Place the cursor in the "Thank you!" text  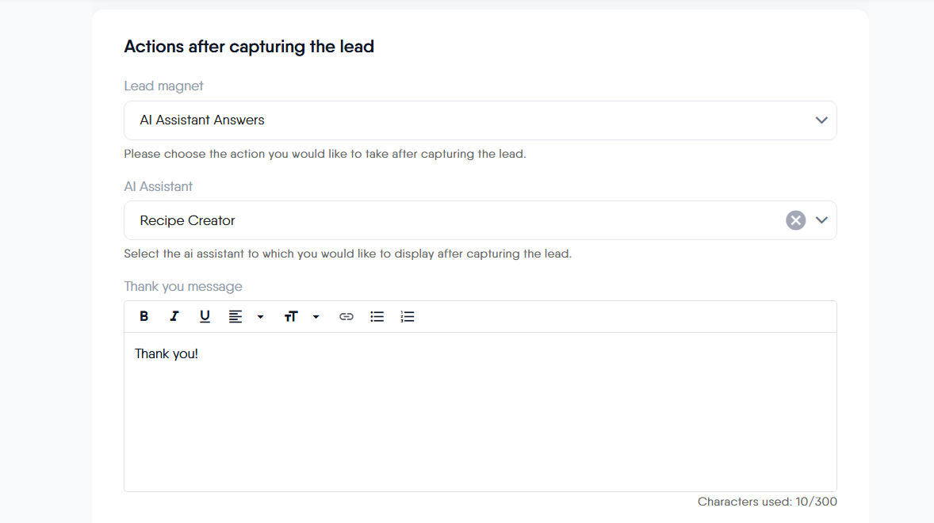pyautogui.click(x=167, y=353)
